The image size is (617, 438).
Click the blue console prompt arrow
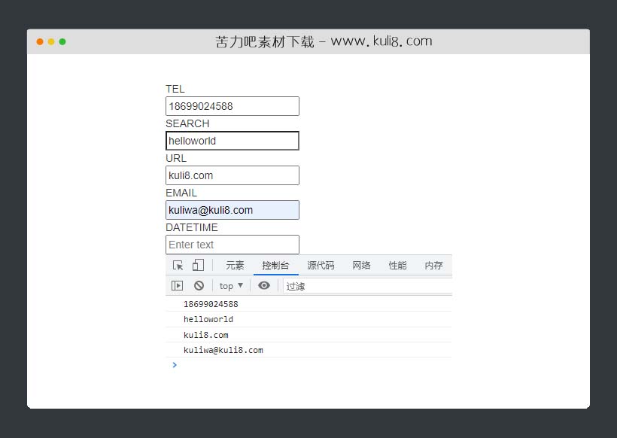click(x=174, y=365)
